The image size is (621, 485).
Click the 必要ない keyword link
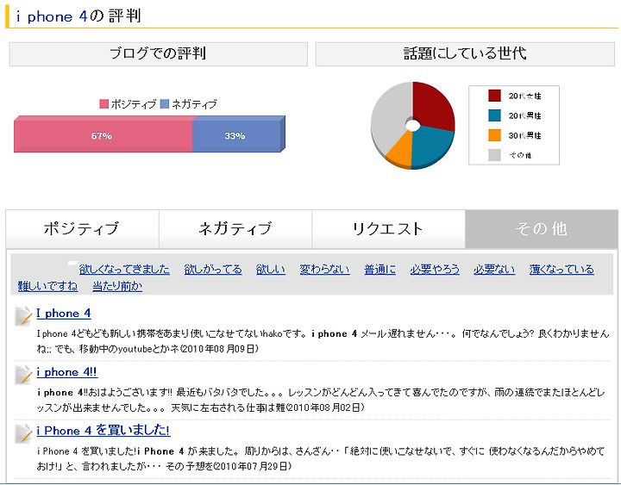[x=494, y=270]
